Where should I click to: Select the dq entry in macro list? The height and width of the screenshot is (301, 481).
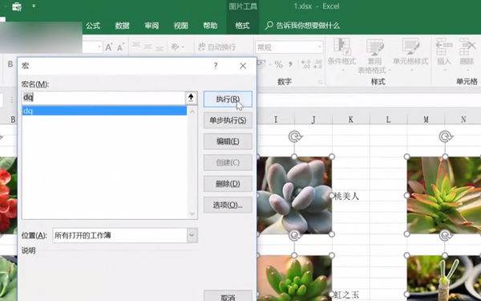point(104,111)
